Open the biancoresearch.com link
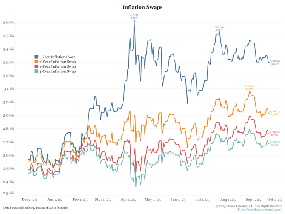 (x=259, y=209)
